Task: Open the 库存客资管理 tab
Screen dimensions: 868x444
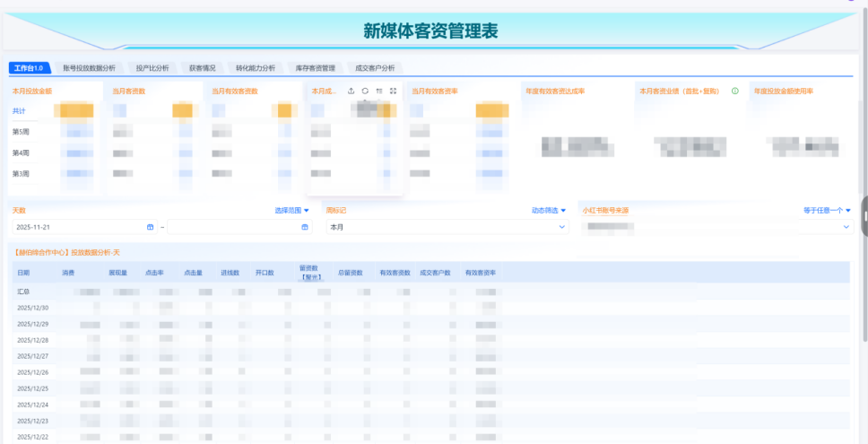Action: [315, 67]
